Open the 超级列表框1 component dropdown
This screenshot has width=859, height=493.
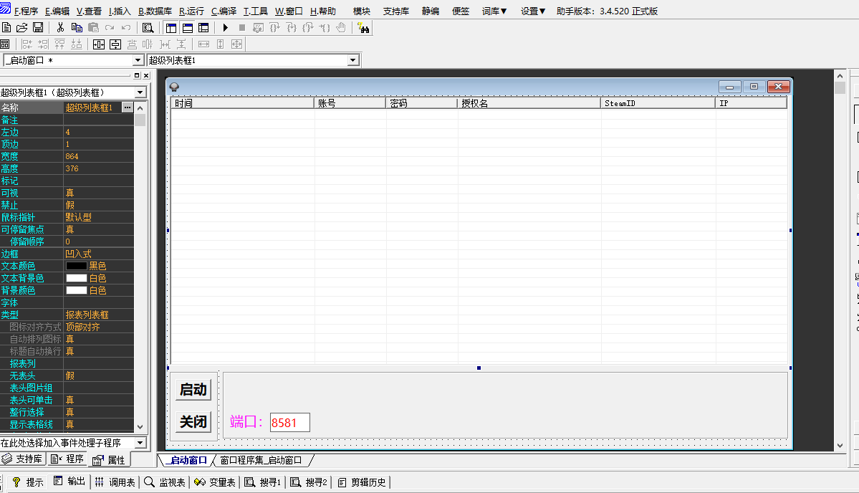(139, 92)
